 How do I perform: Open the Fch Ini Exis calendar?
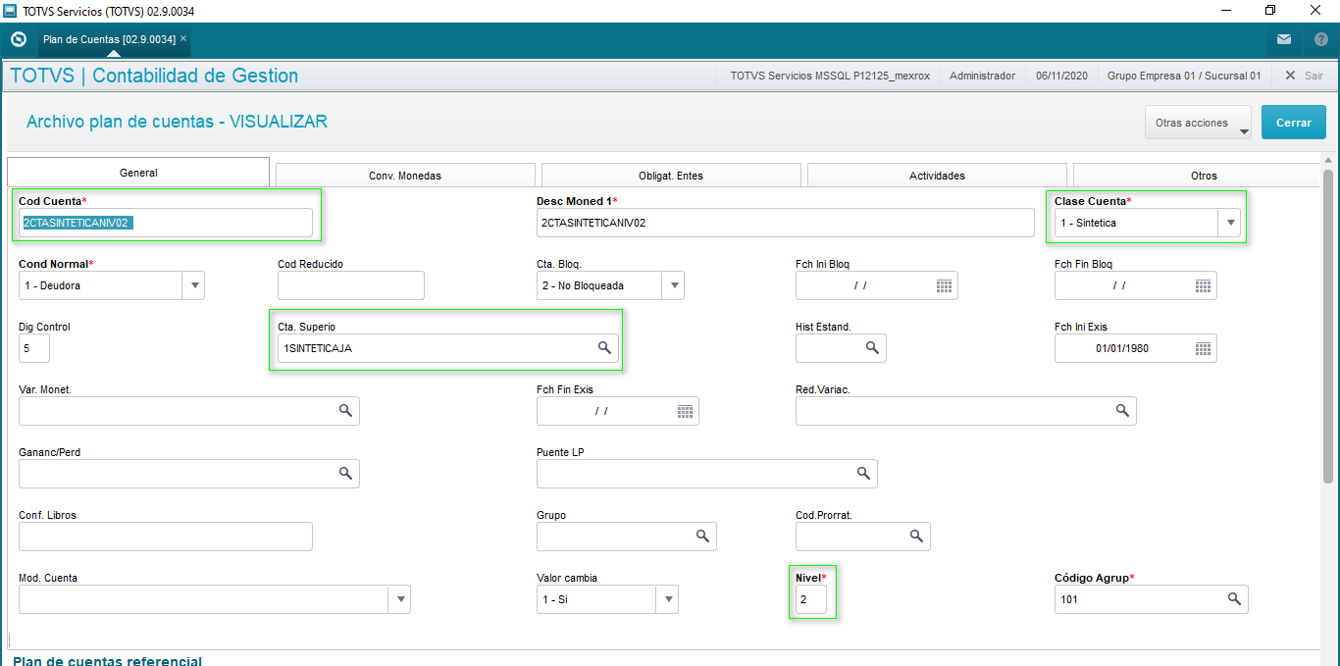tap(1203, 348)
